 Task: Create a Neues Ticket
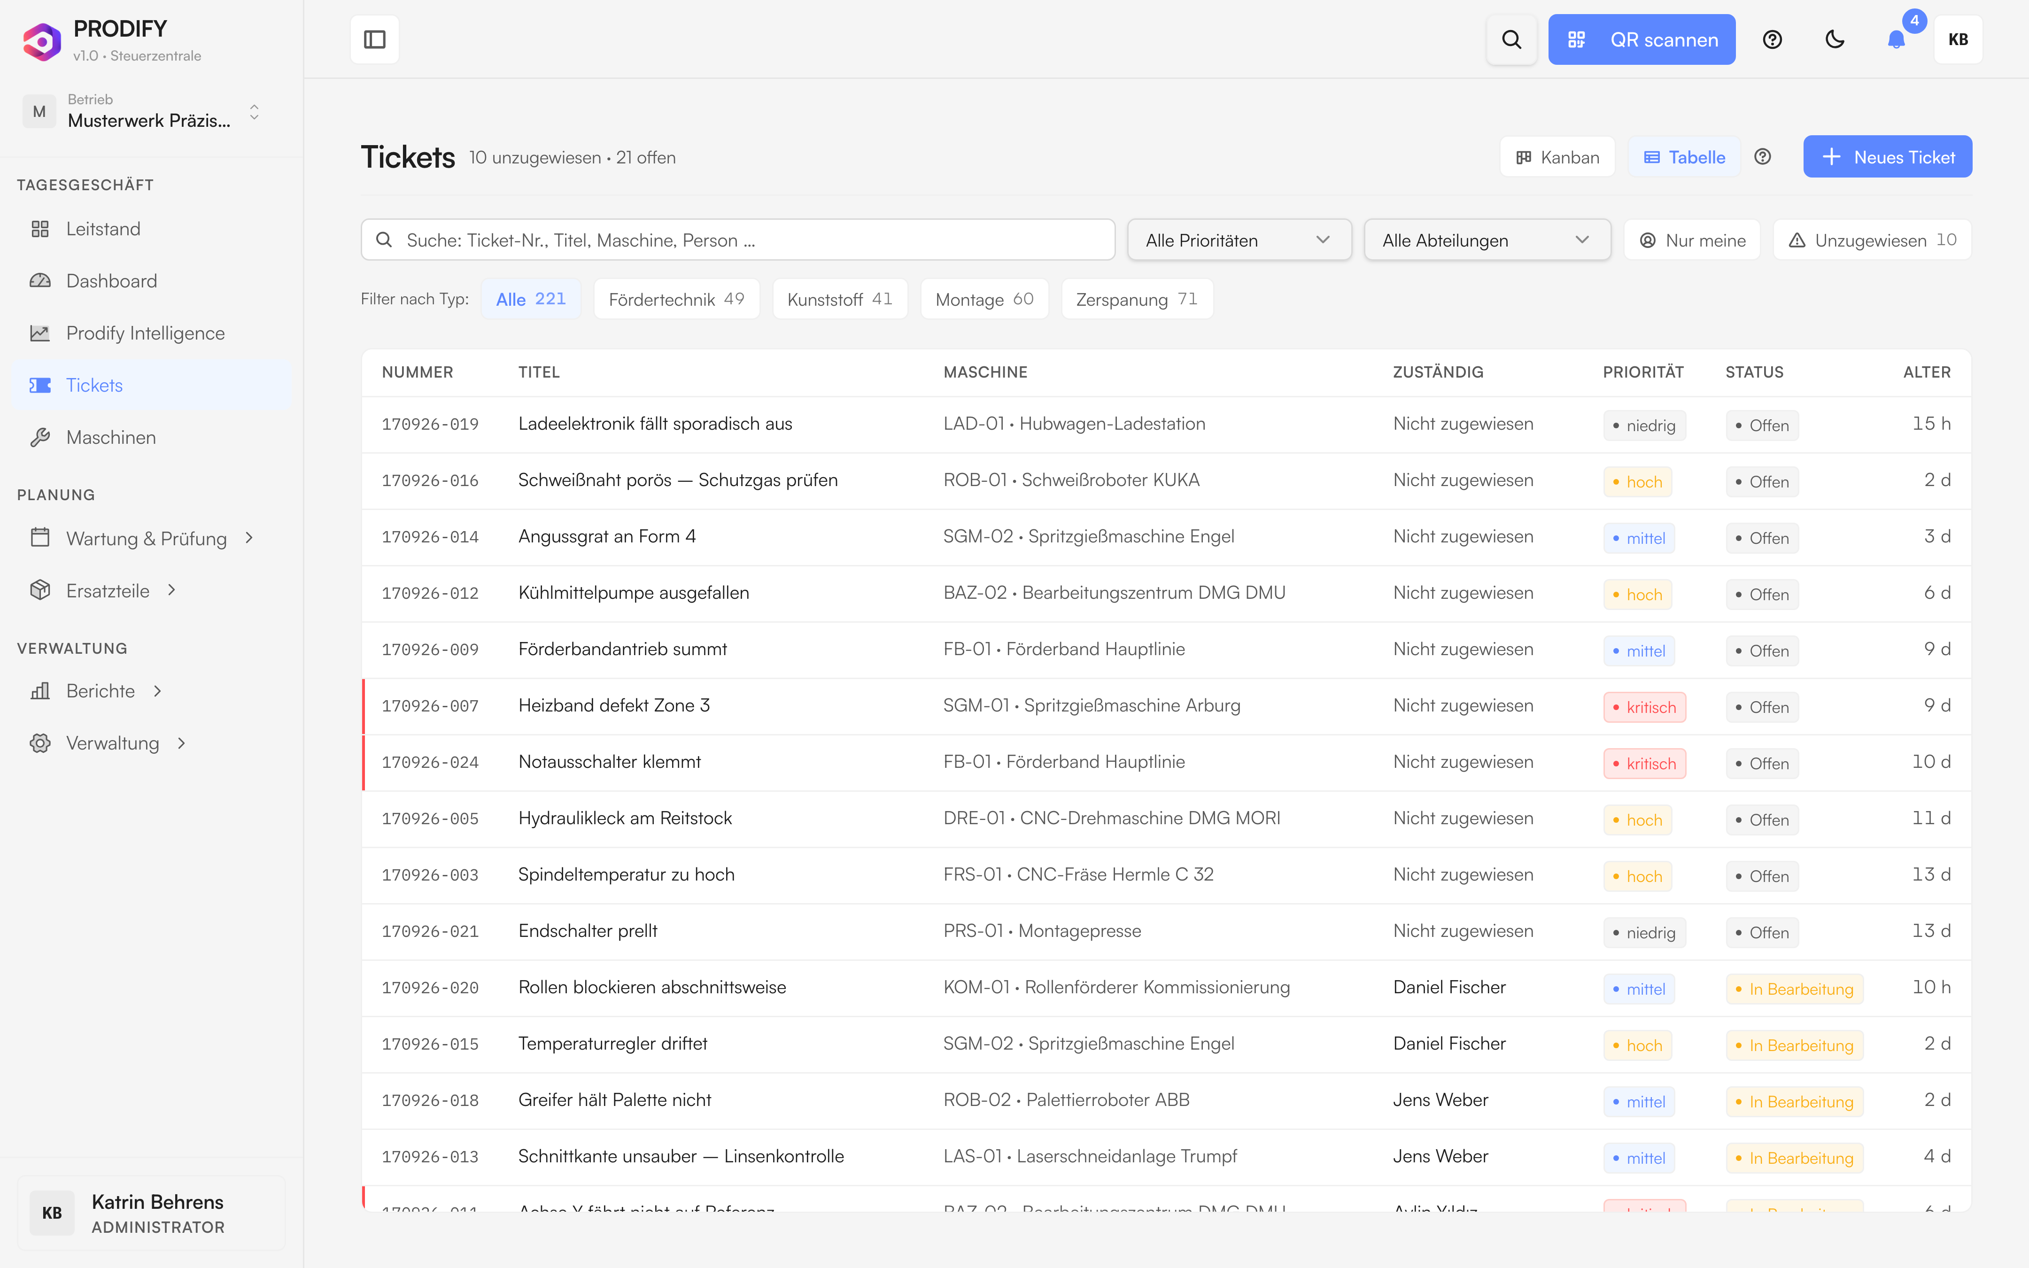point(1887,157)
